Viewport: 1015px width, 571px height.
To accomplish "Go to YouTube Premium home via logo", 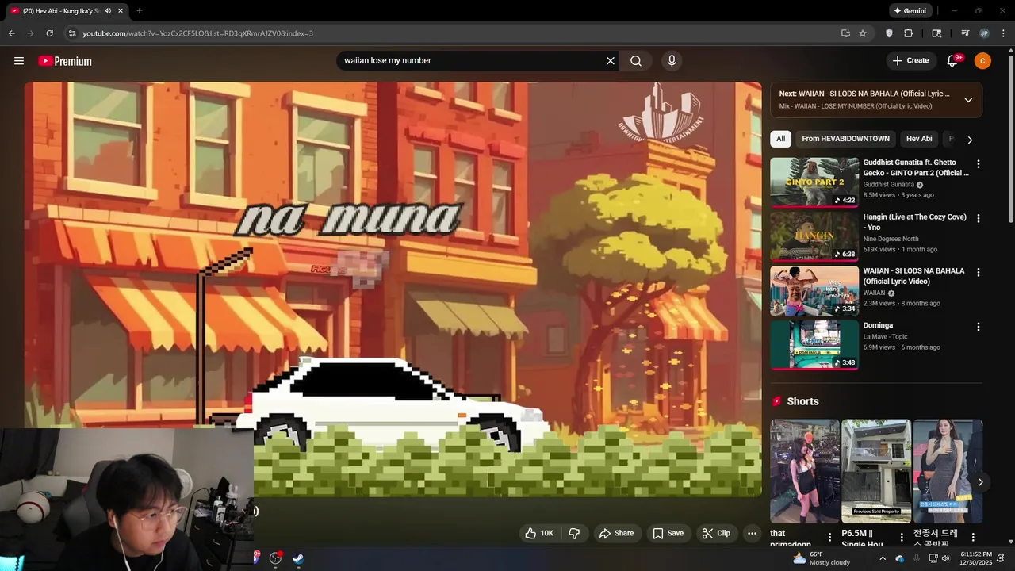I will pyautogui.click(x=65, y=61).
